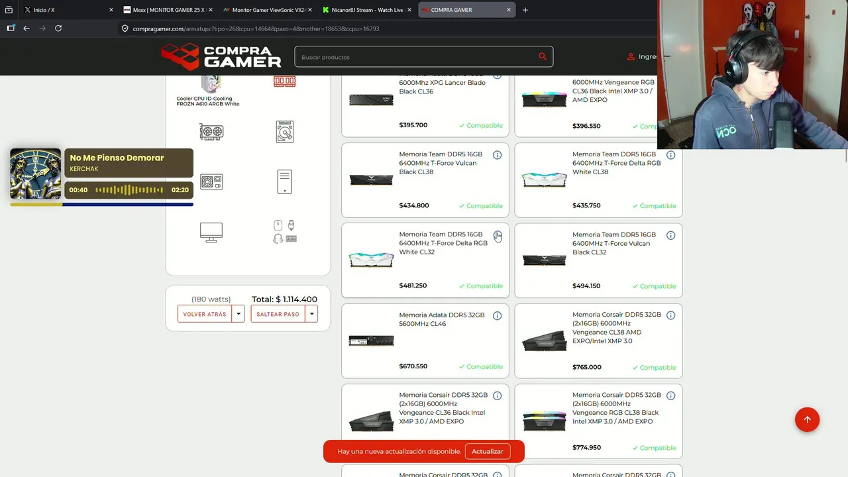The width and height of the screenshot is (848, 477).
Task: Select the graphics card step icon
Action: 211,132
